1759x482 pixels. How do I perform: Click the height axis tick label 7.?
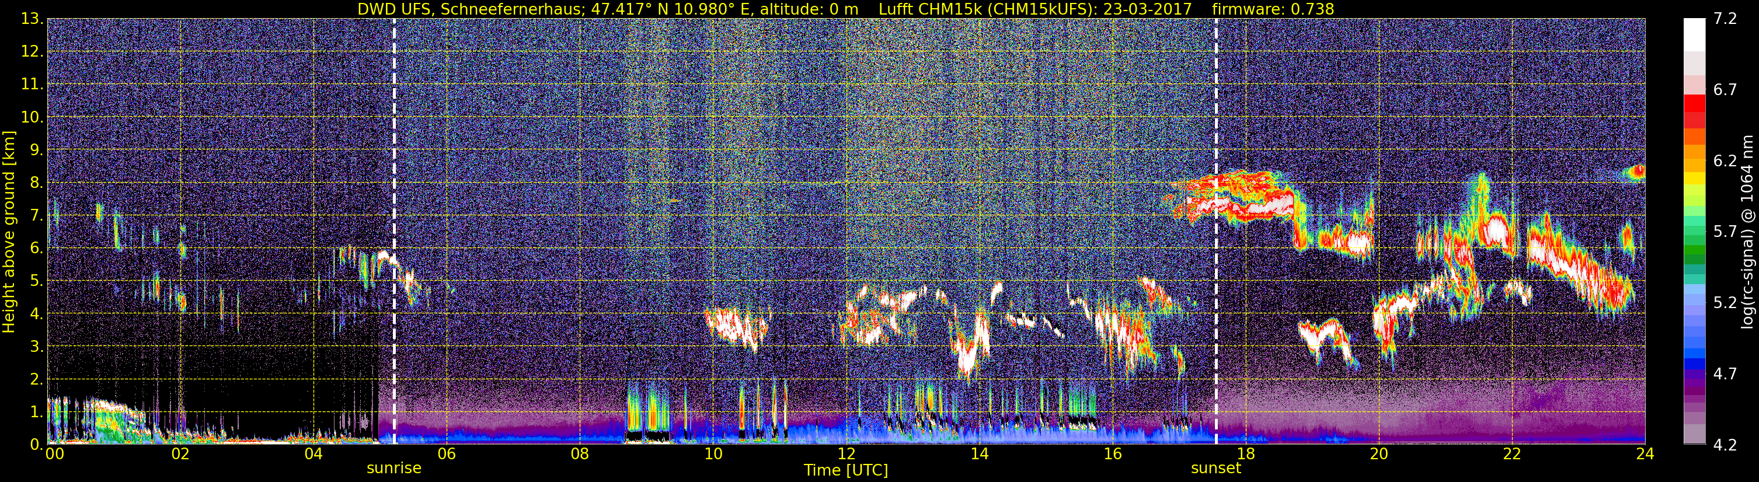(37, 216)
